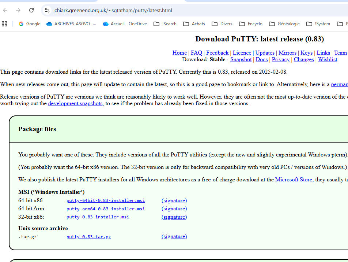Click the '64-bit x86:' row label
348x262 pixels.
click(x=31, y=200)
